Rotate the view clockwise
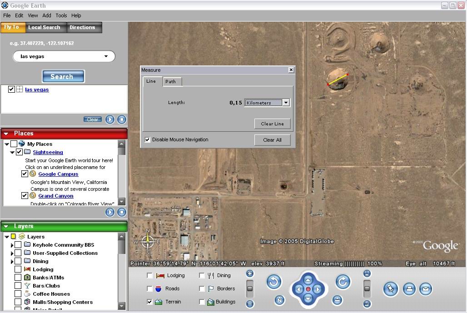This screenshot has height=313, width=467. click(x=343, y=282)
